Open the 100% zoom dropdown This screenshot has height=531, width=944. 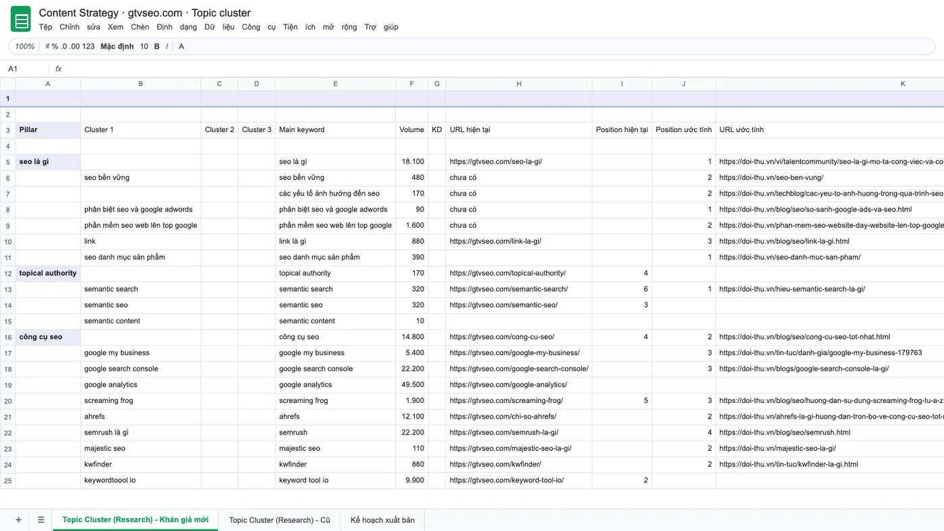tap(25, 46)
